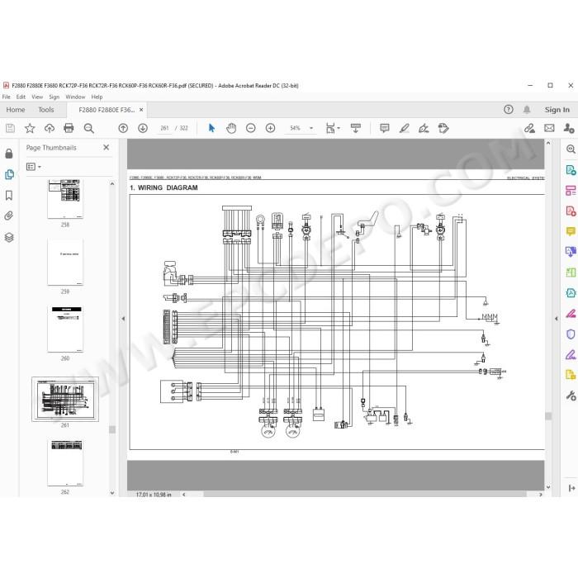Collapse the left navigation pane arrow

[123, 319]
